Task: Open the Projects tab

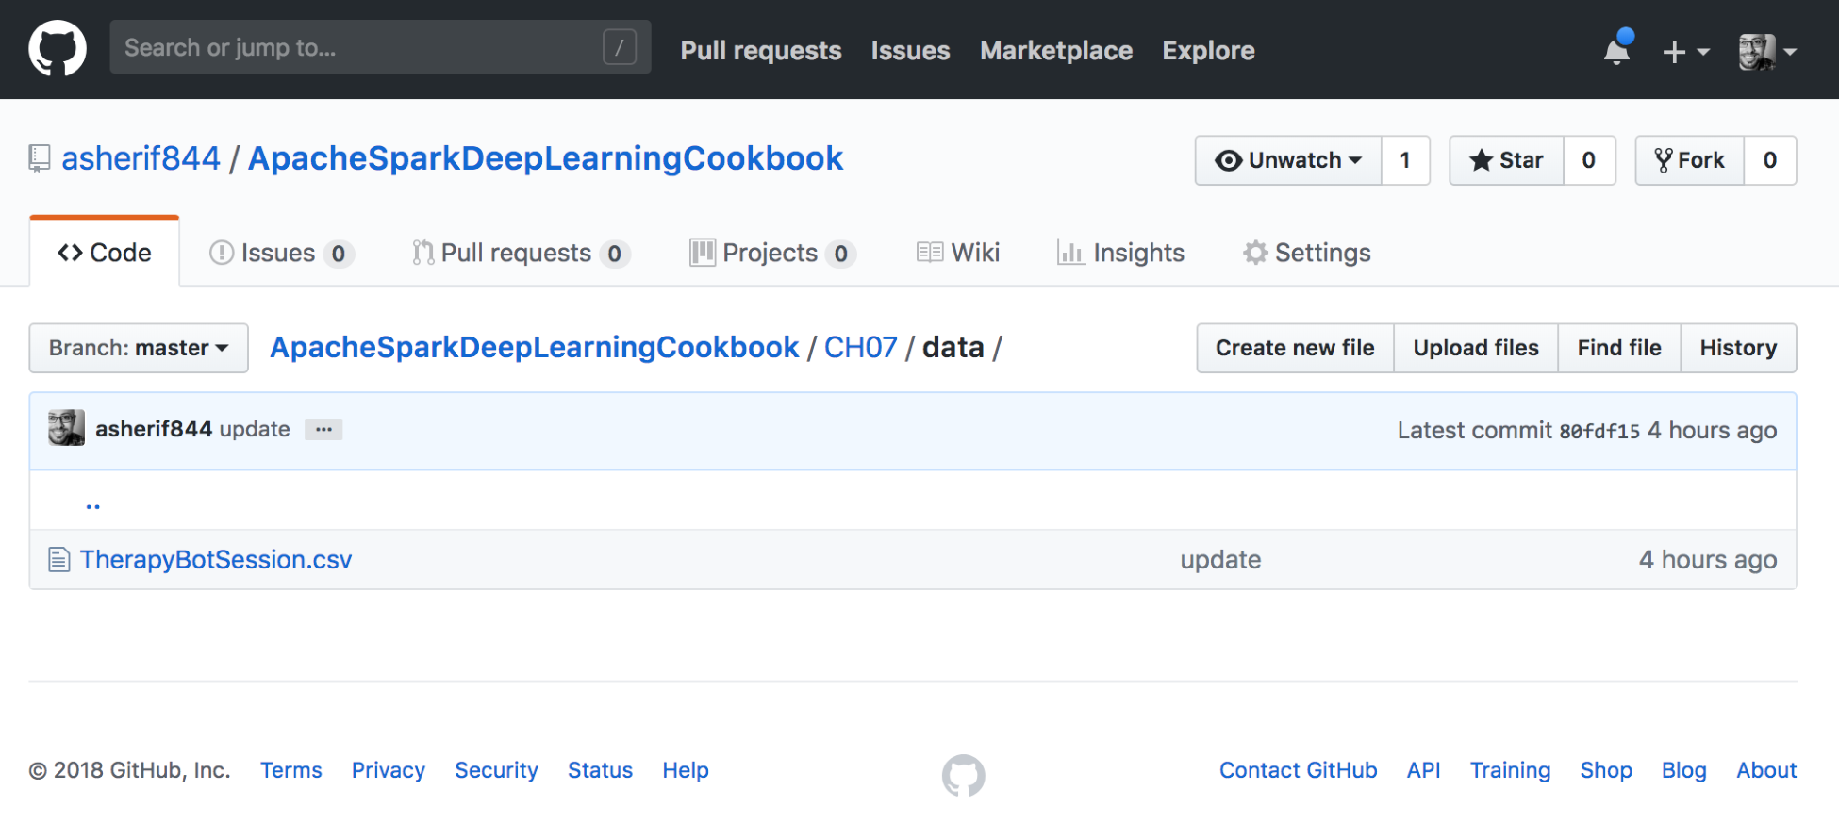Action: click(x=772, y=253)
